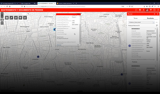160x94 pixels.
Task: Activate the My Location circle button
Action: [2, 23]
